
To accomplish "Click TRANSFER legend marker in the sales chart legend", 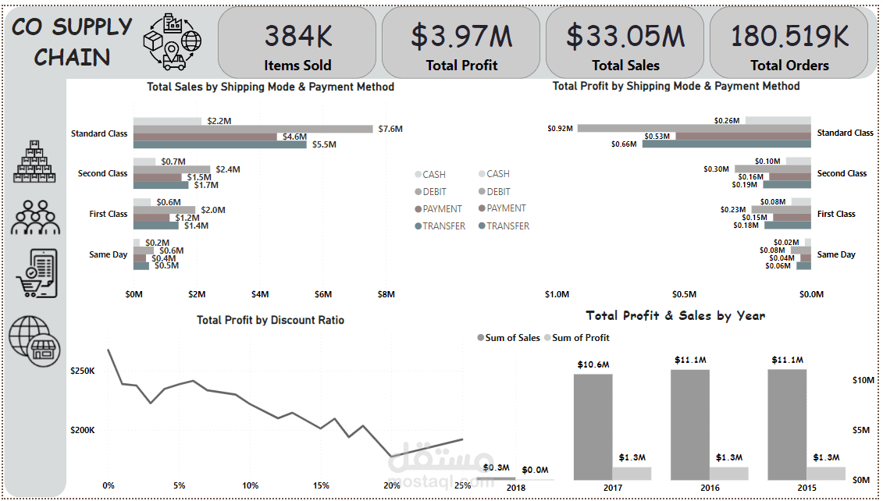I will 418,226.
